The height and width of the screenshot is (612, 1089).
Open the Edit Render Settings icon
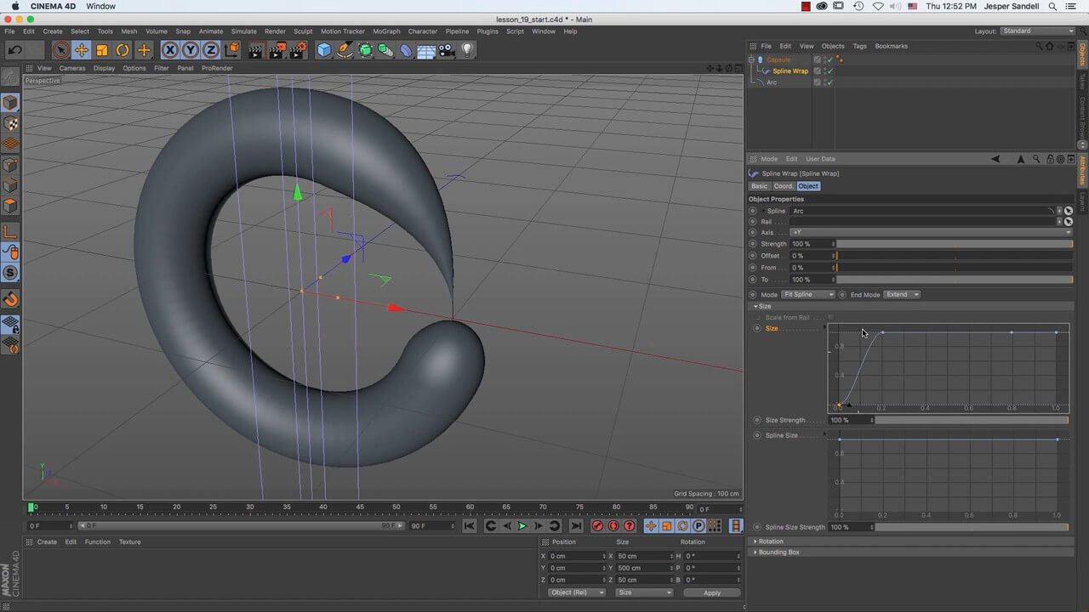(297, 50)
